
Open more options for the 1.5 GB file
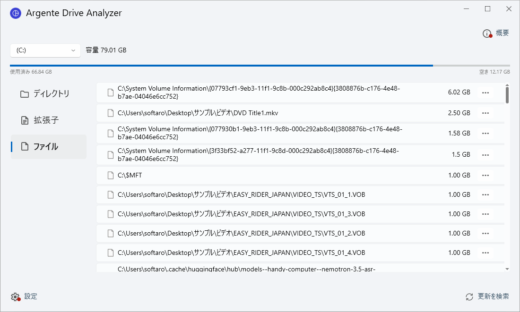[485, 155]
